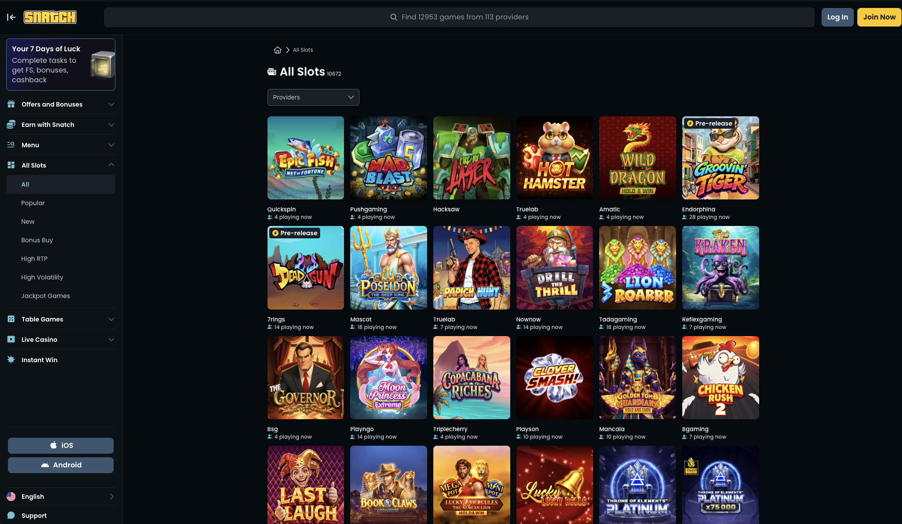Open The Kraken game thumbnail
902x524 pixels.
720,268
